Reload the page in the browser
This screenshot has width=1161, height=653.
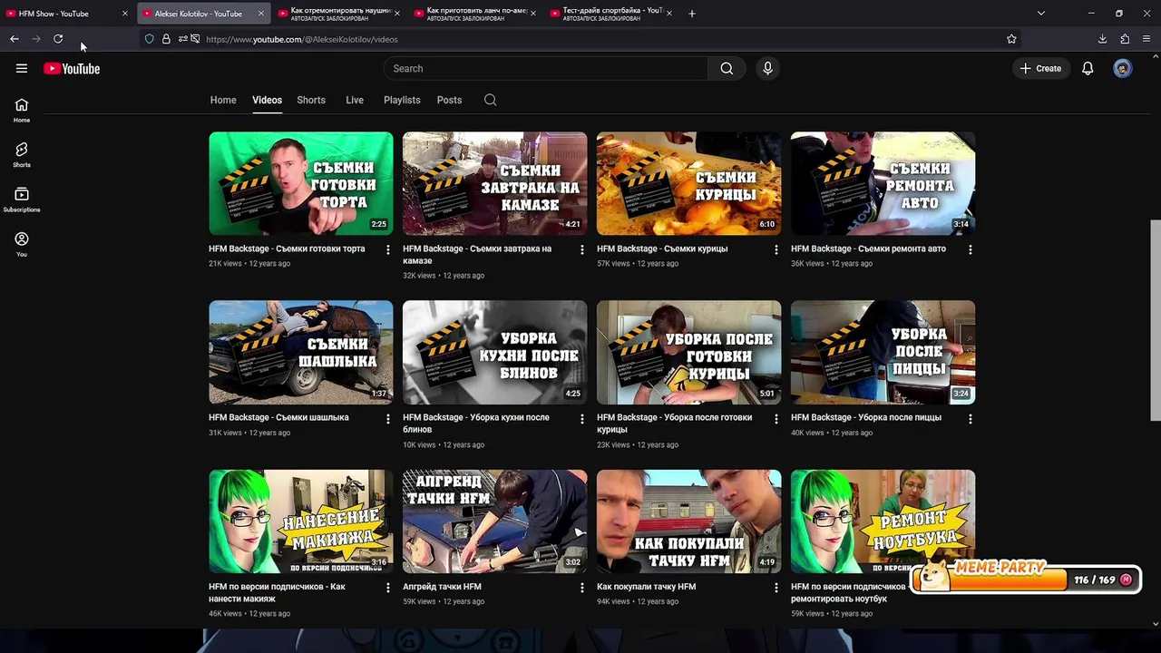(x=58, y=39)
